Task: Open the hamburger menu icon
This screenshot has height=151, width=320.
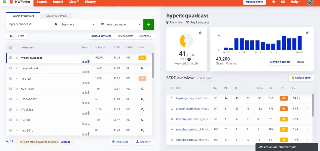Action: (4, 2)
